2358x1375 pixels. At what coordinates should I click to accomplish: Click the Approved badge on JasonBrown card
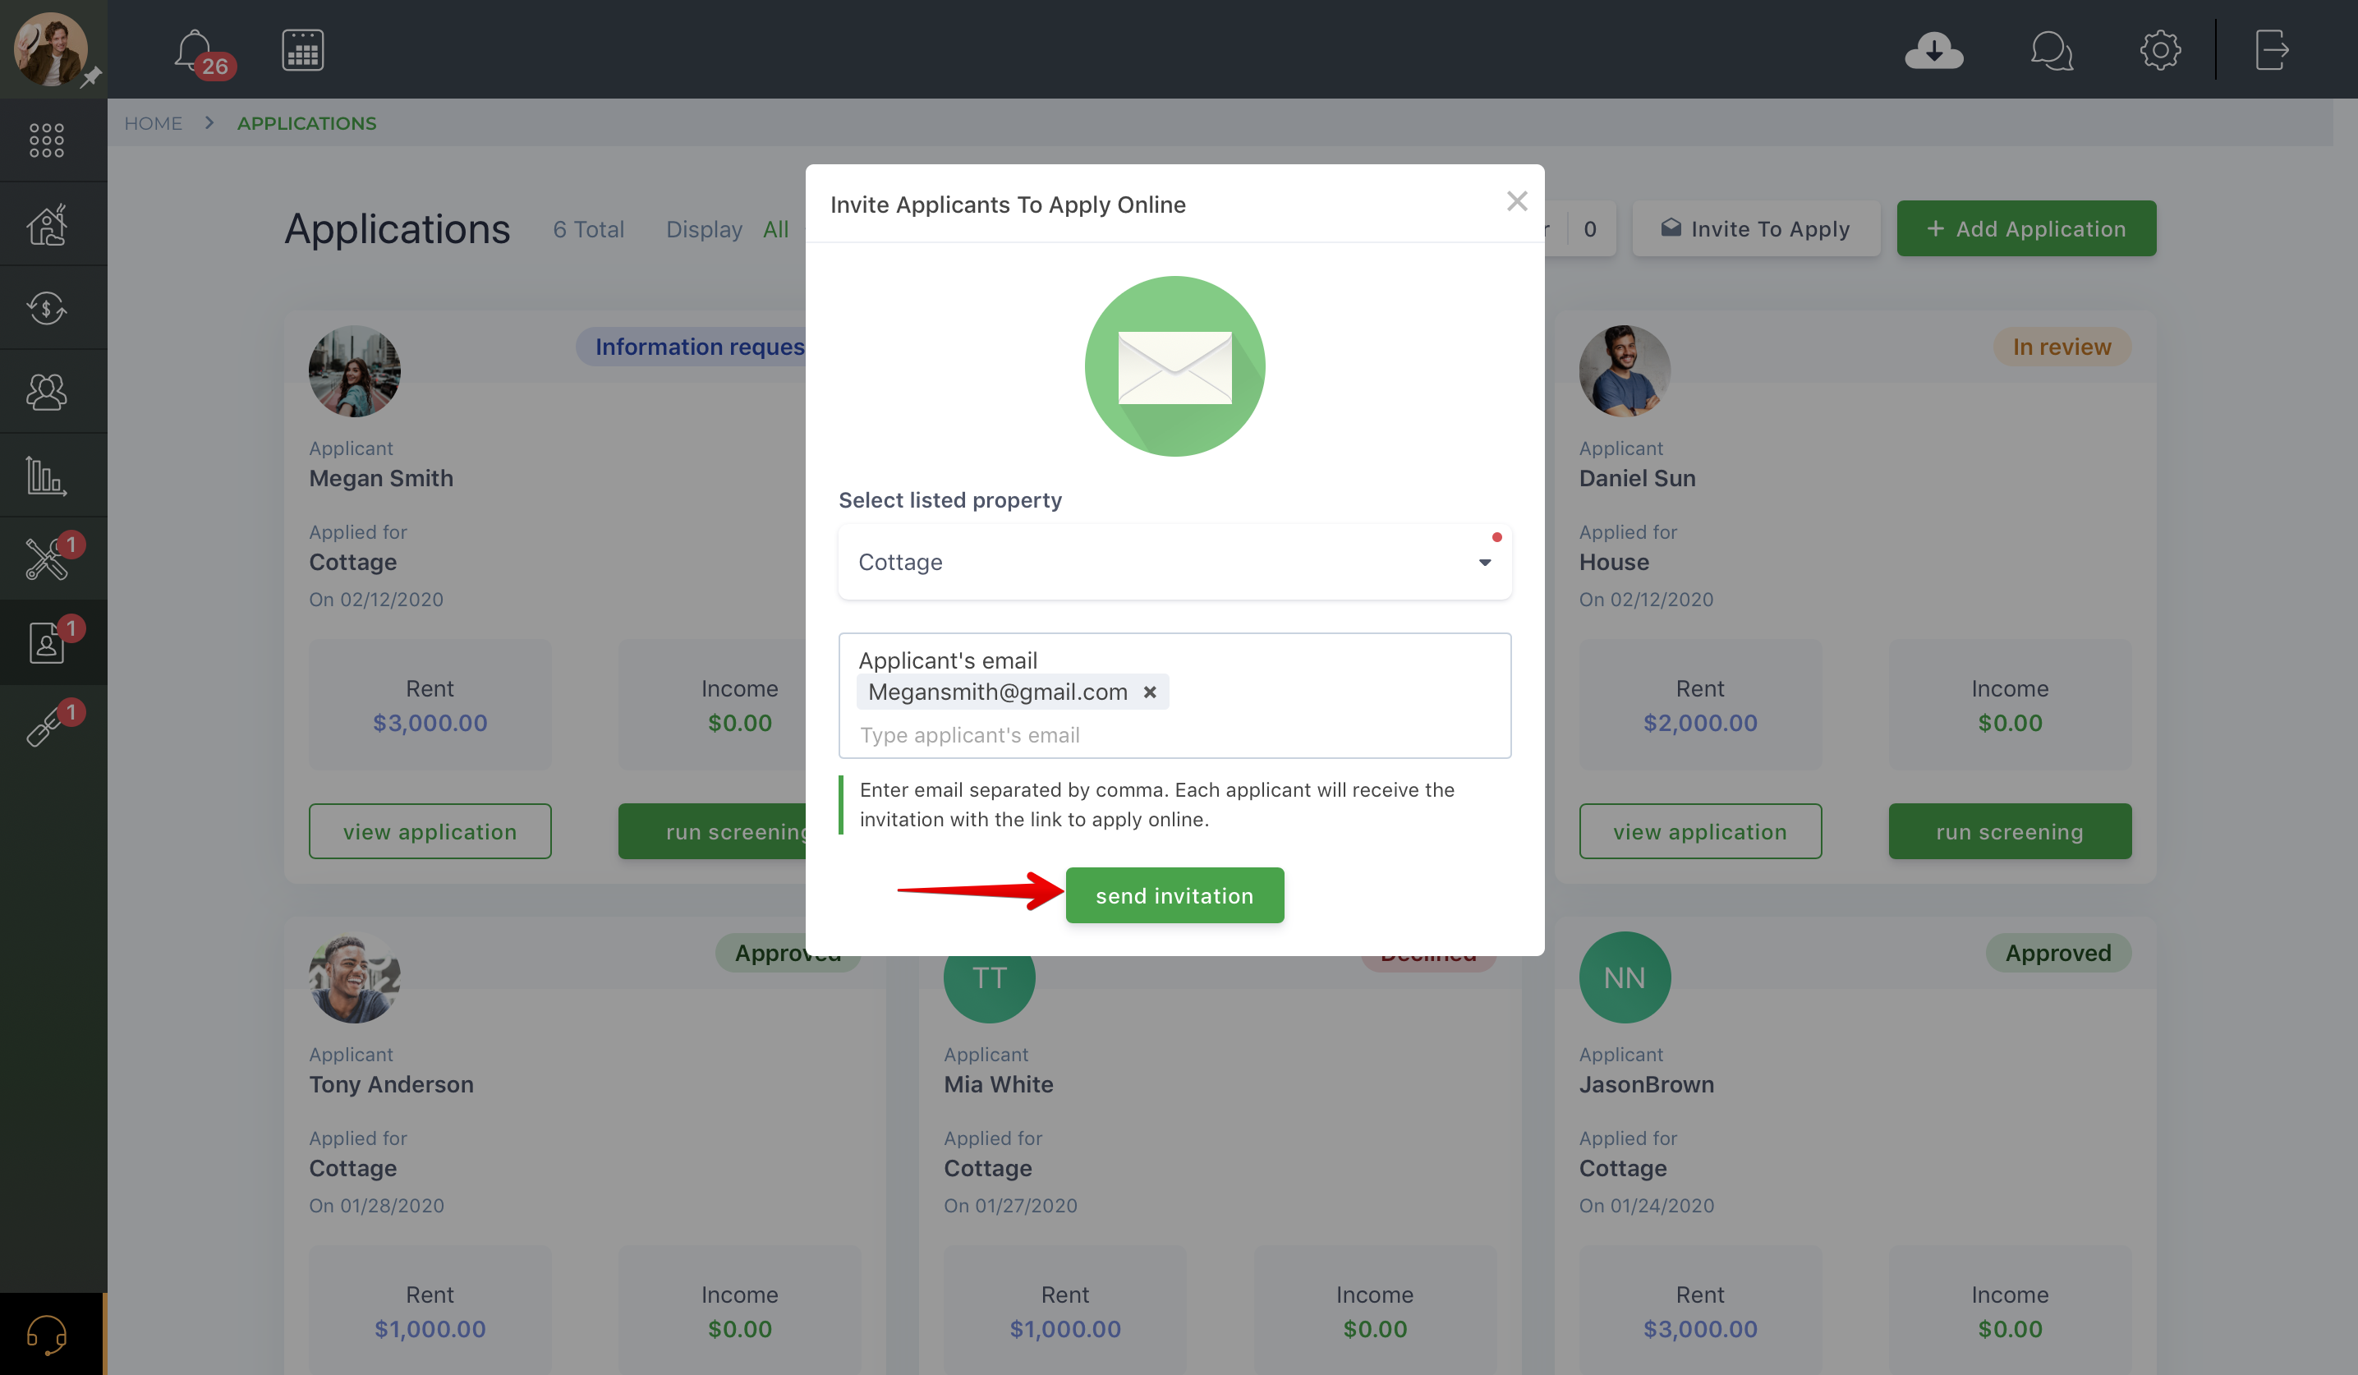[2057, 953]
